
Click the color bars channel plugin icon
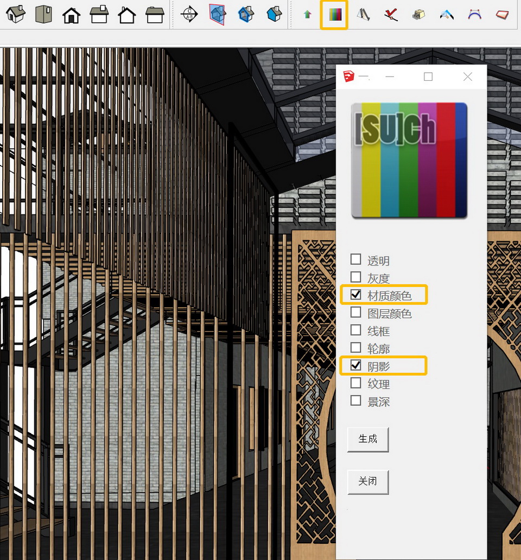[x=334, y=15]
